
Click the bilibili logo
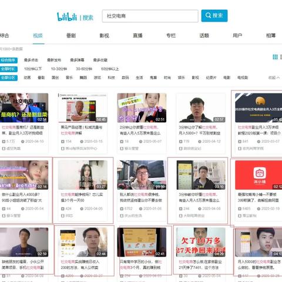click(67, 16)
